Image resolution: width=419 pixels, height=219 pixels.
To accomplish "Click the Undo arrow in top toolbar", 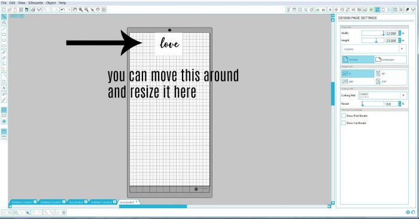I will pos(63,10).
